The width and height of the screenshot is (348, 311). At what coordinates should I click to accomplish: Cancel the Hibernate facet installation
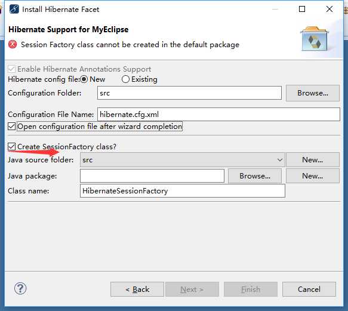309,290
